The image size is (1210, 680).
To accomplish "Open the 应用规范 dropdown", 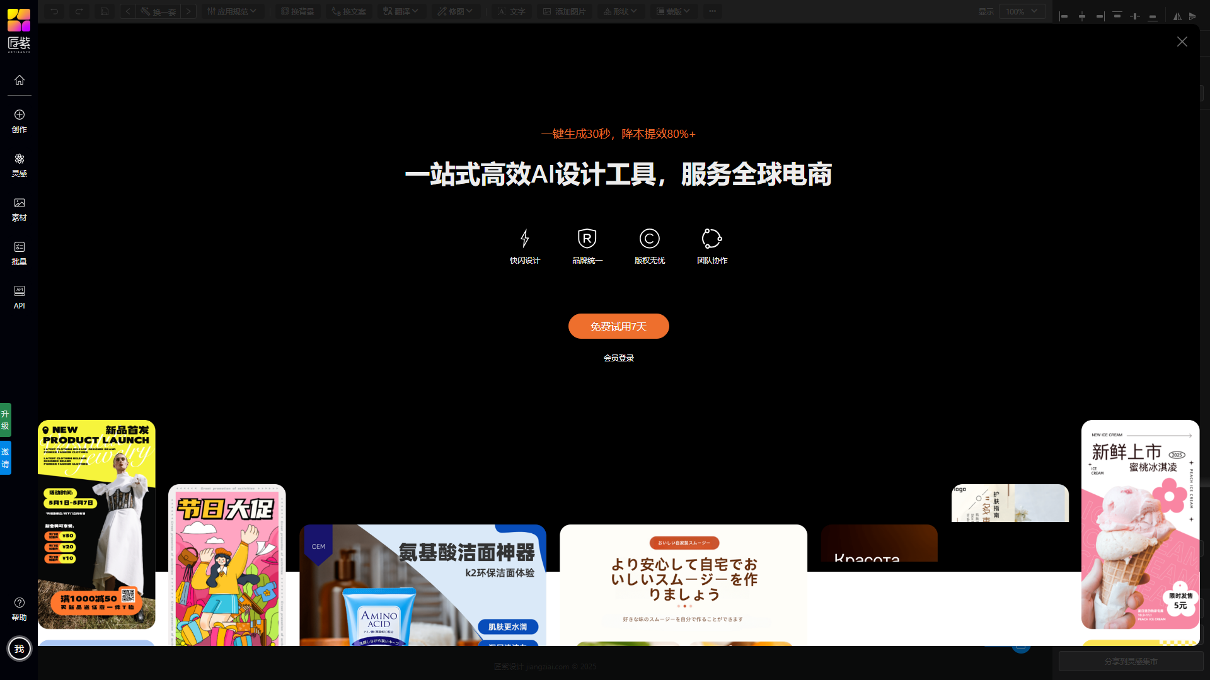I will tap(233, 11).
